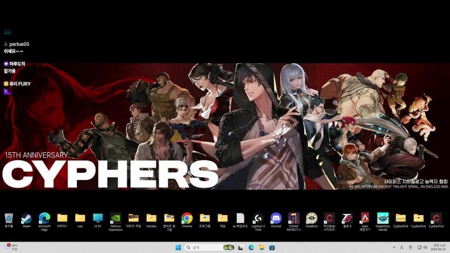Select the 이미지 저장 folder
Screen dimensions: 450x253
tap(133, 220)
